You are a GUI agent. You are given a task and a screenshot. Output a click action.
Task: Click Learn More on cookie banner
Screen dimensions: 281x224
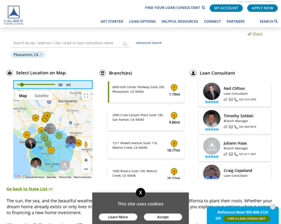[118, 217]
